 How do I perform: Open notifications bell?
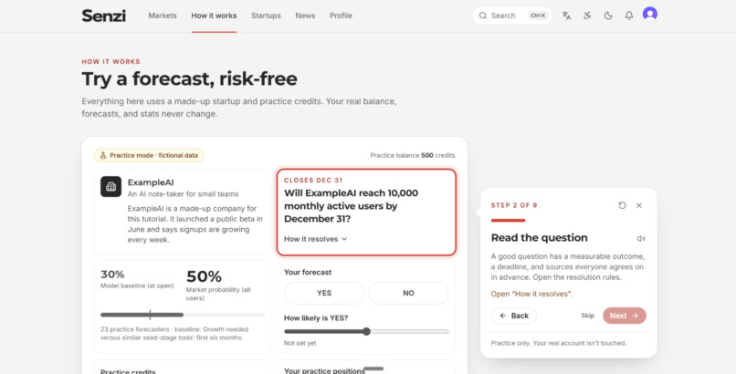pyautogui.click(x=629, y=16)
